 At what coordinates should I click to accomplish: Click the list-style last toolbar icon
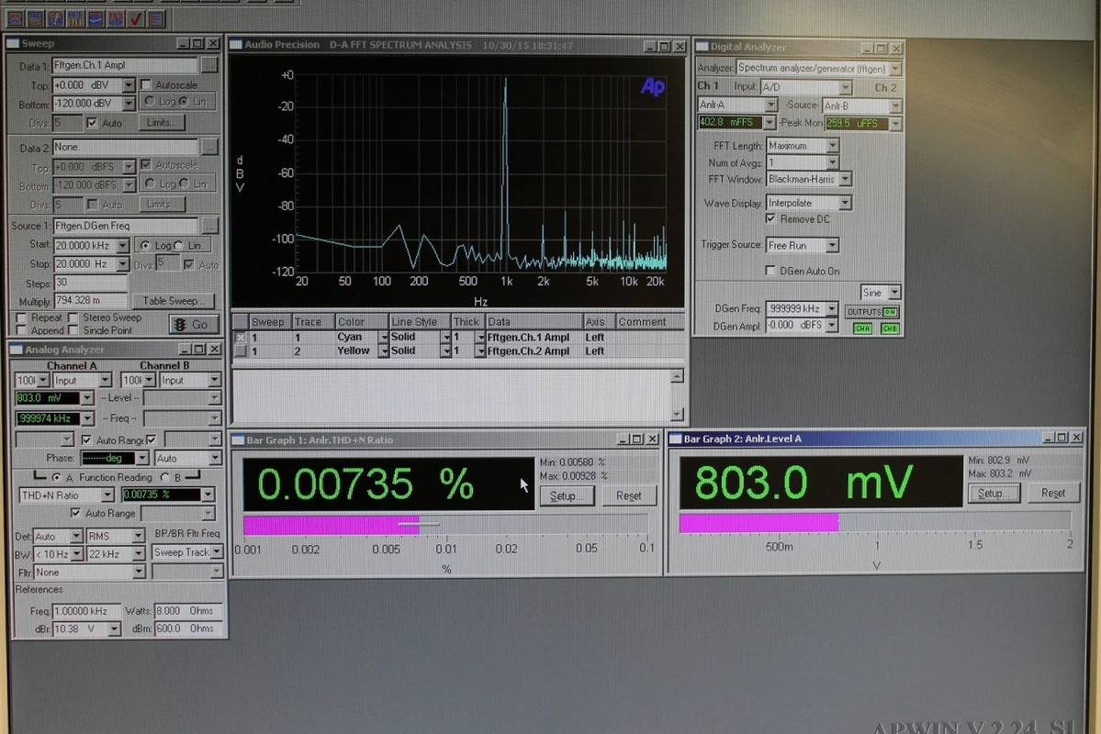coord(155,18)
